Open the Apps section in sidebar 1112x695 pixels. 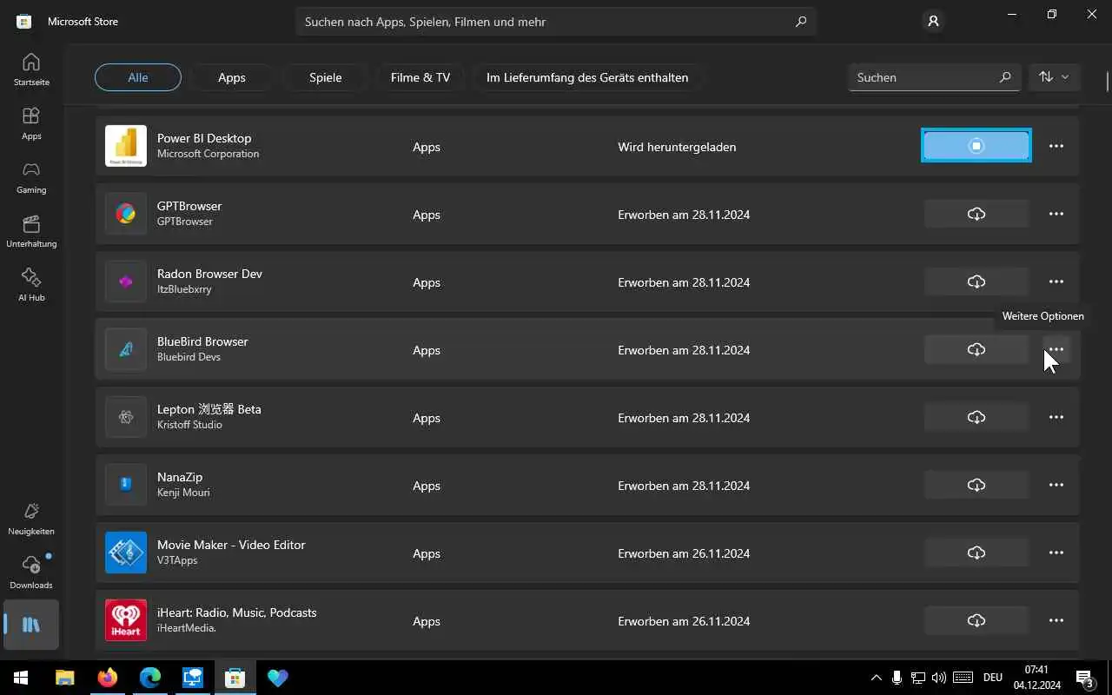31,123
